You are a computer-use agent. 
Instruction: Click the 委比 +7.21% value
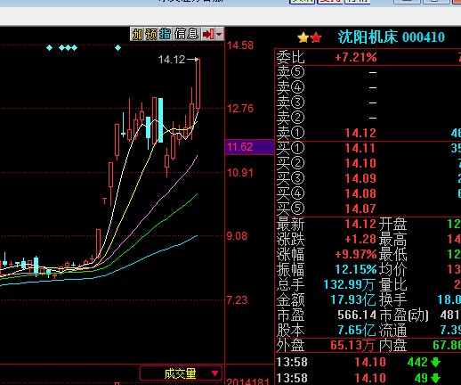[356, 57]
